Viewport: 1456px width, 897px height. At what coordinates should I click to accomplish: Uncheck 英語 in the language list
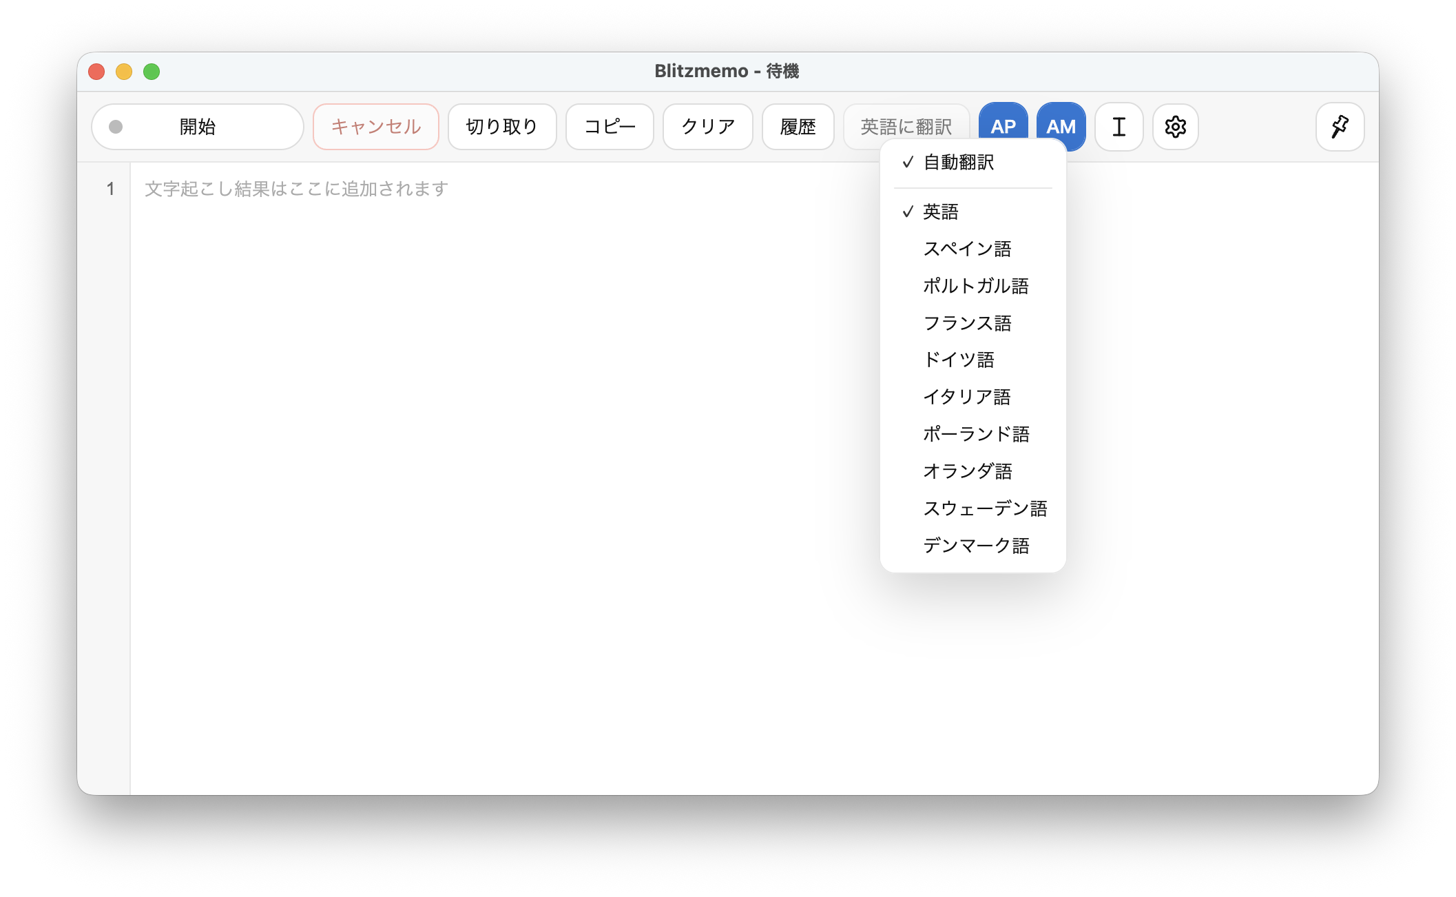[941, 212]
